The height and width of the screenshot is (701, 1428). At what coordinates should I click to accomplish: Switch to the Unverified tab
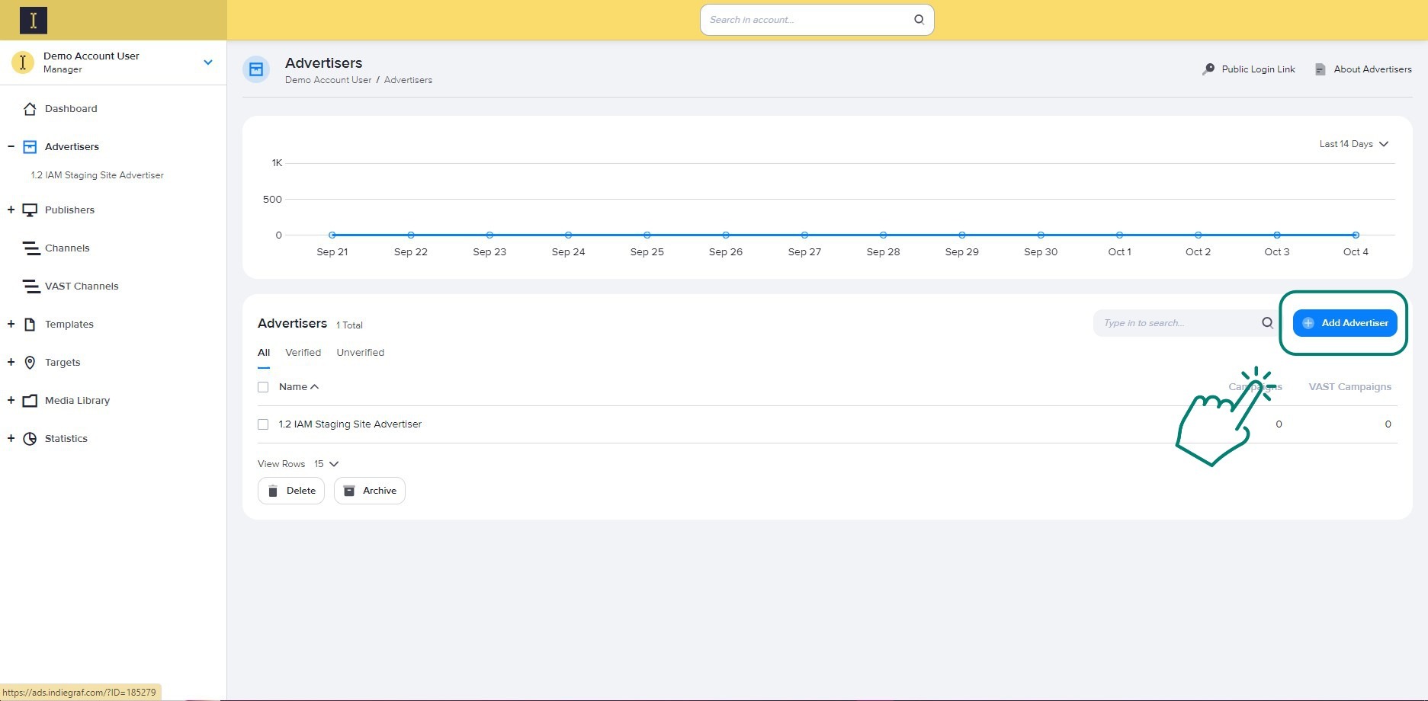pos(360,353)
